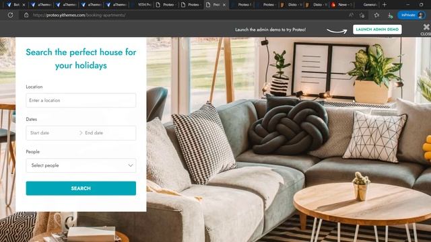431x242 pixels.
Task: Click the read aloud icon in address bar
Action: click(x=351, y=15)
